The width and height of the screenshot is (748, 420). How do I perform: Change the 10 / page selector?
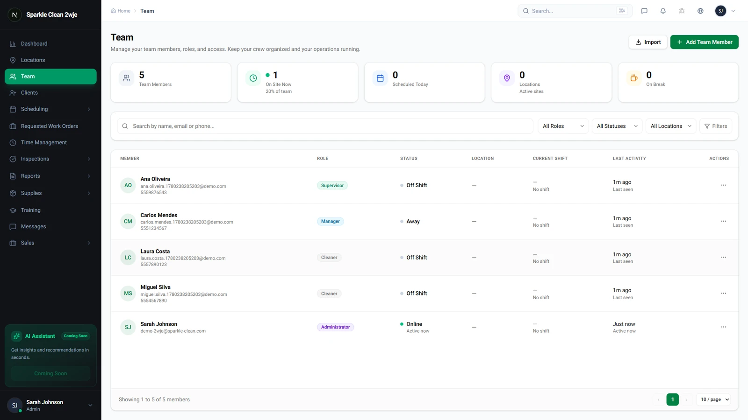click(x=714, y=399)
